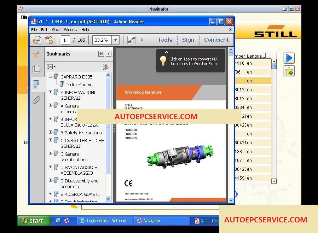Select the CARRARO EC35 bookmark

pos(76,77)
